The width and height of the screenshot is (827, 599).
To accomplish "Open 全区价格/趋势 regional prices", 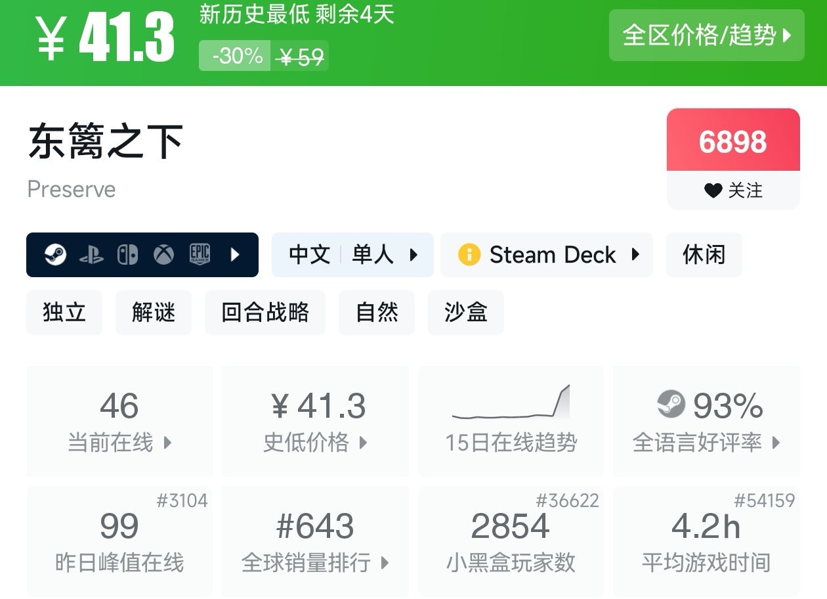I will (x=706, y=35).
